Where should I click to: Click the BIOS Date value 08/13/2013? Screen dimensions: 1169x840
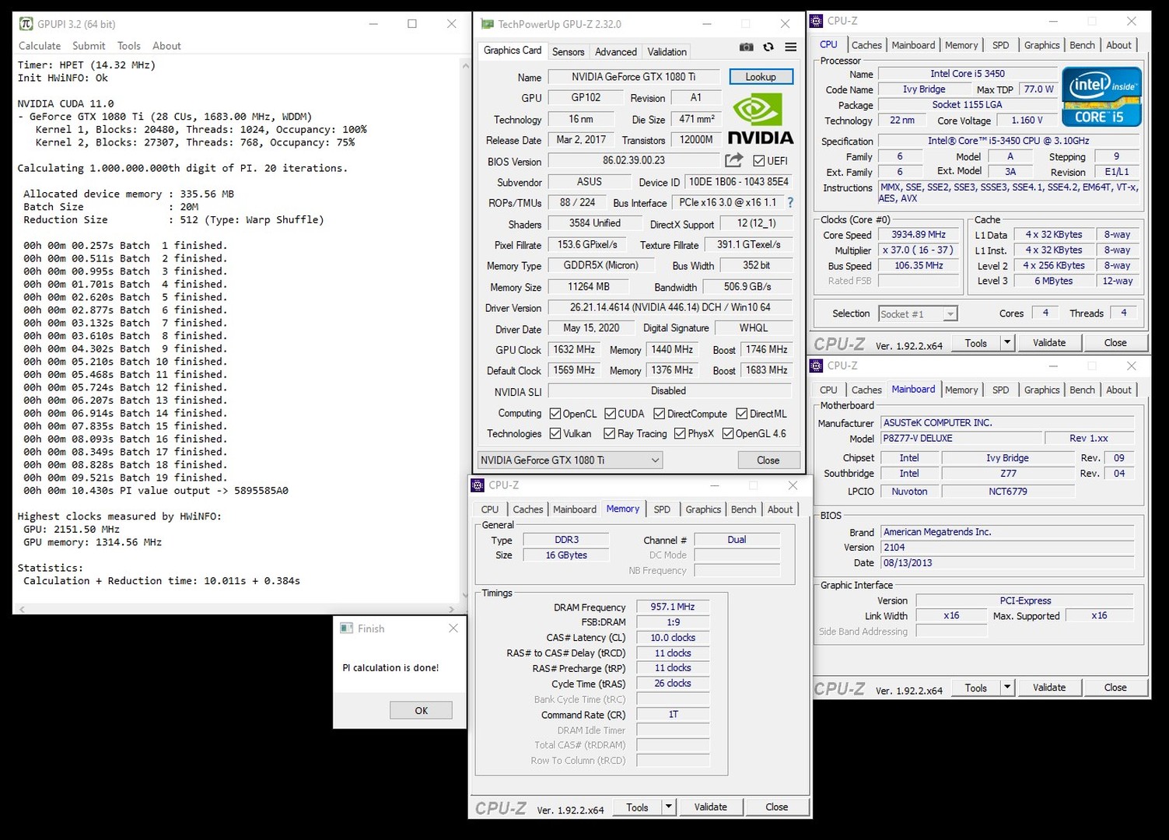(x=1007, y=563)
